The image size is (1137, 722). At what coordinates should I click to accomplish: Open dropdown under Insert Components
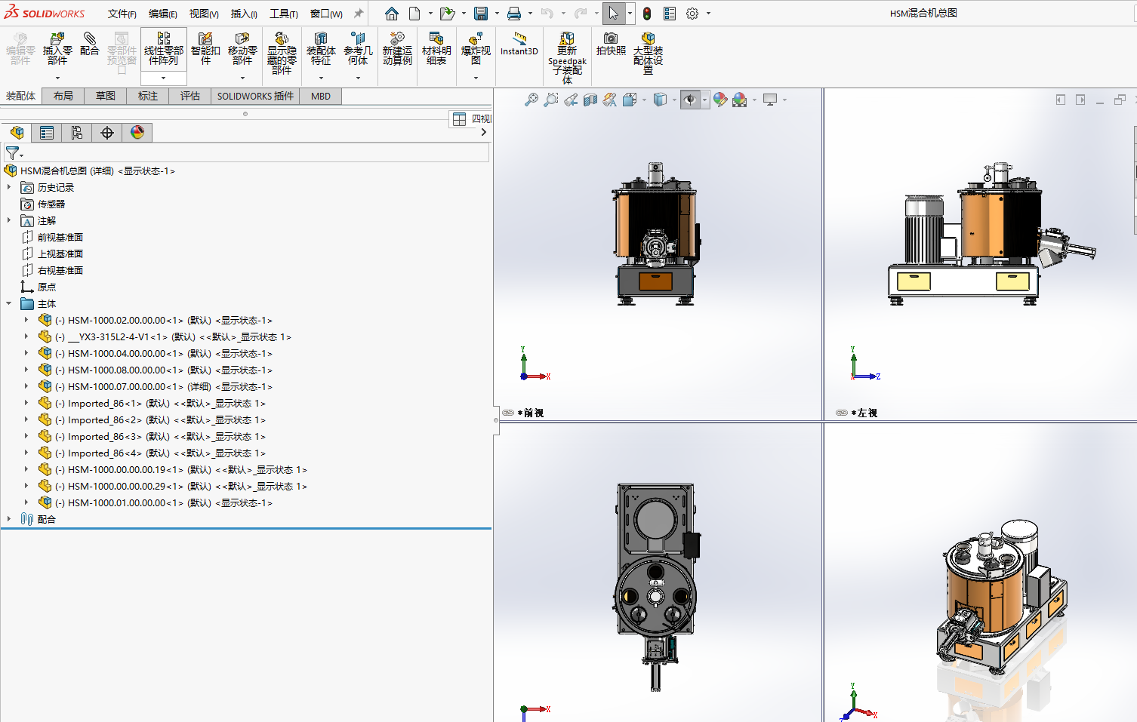pyautogui.click(x=57, y=78)
